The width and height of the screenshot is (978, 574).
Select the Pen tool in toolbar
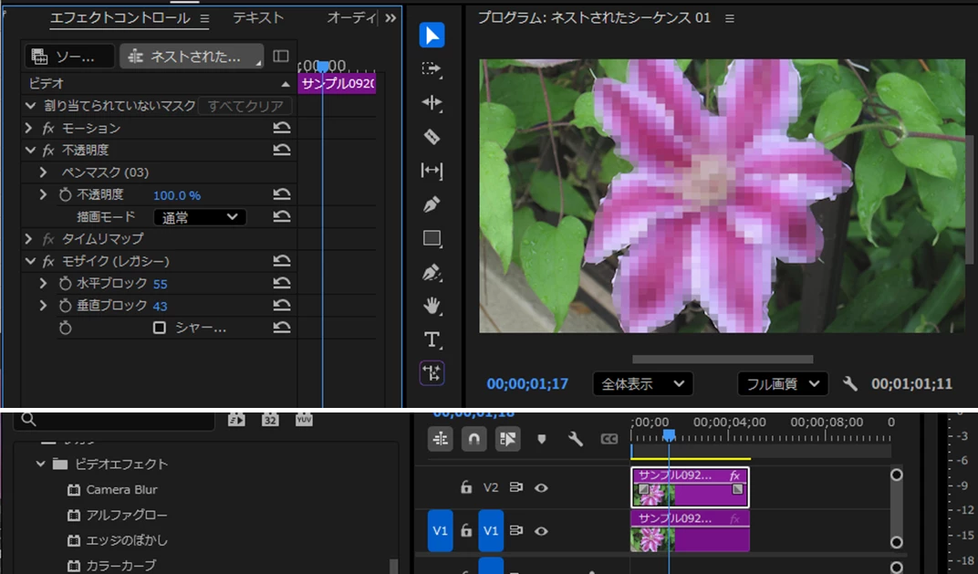[x=432, y=204]
